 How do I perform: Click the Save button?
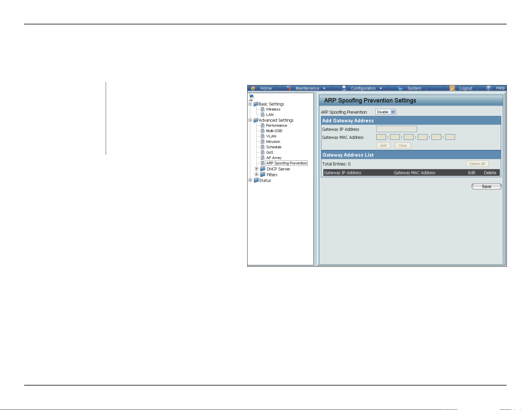pyautogui.click(x=486, y=186)
